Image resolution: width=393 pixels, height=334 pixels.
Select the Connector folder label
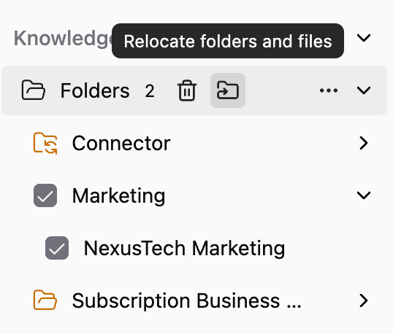click(121, 143)
